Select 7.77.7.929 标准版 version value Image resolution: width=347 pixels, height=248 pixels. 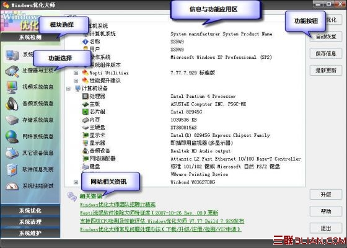(x=193, y=73)
